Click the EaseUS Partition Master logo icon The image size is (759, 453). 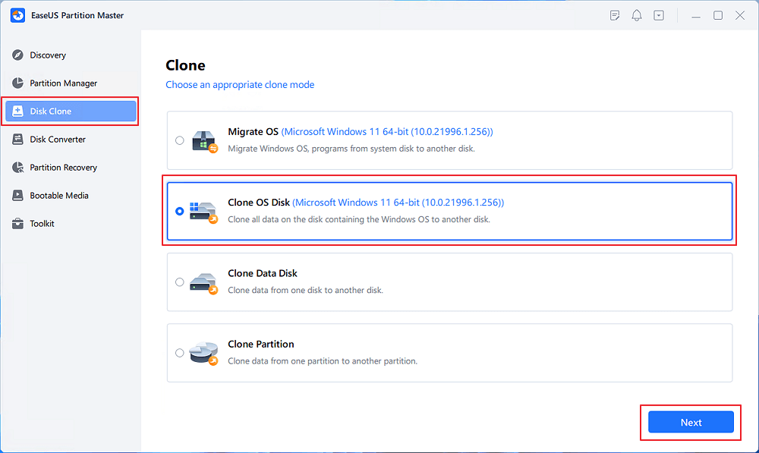(x=18, y=15)
